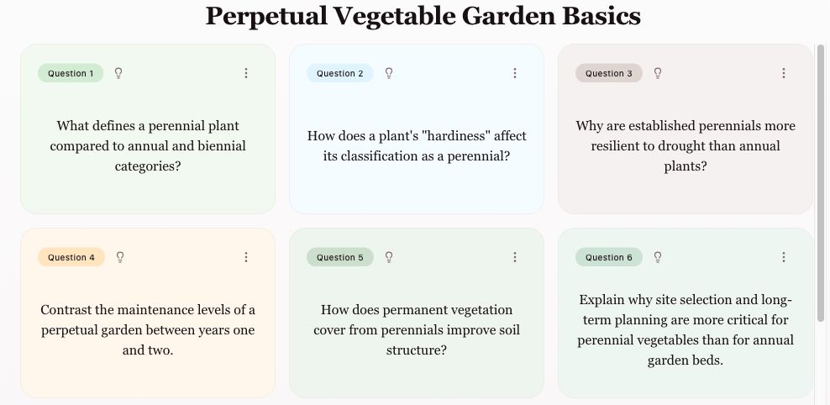The image size is (830, 405).
Task: Click the lightbulb icon beside Question 2
Action: coord(389,73)
